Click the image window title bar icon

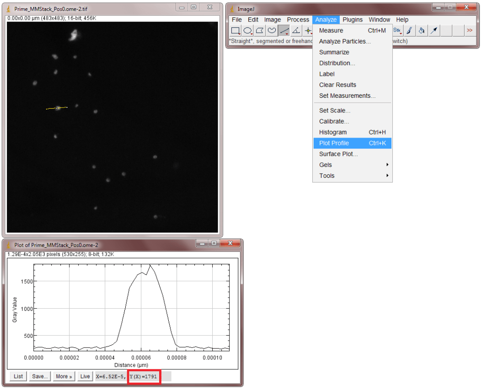pos(8,9)
